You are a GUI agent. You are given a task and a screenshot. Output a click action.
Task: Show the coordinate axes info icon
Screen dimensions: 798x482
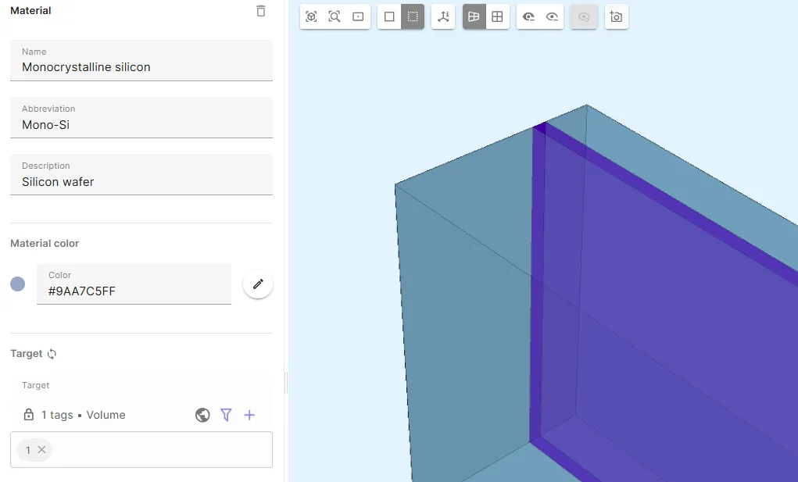tap(443, 16)
